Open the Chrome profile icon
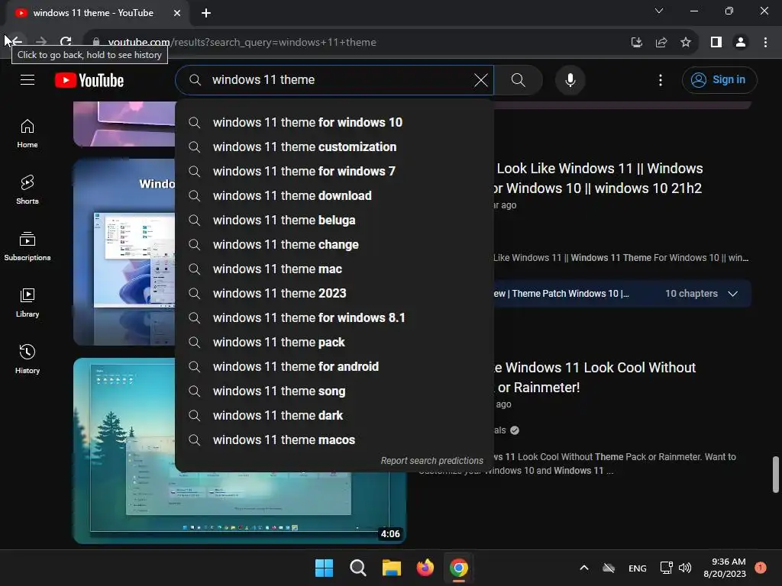The image size is (782, 586). point(741,42)
